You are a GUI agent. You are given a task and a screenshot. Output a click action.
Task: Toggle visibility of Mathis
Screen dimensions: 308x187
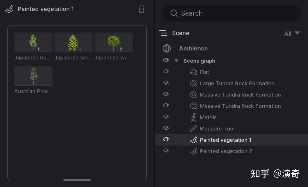click(x=166, y=117)
